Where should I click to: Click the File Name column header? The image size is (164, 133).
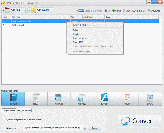click(41, 17)
